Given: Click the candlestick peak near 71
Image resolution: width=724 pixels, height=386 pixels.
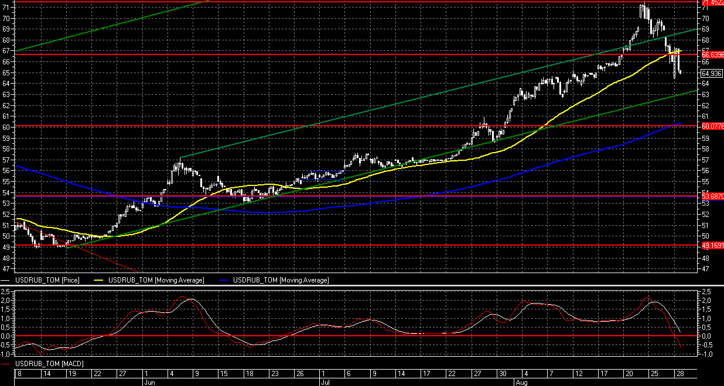Looking at the screenshot, I should (x=643, y=8).
